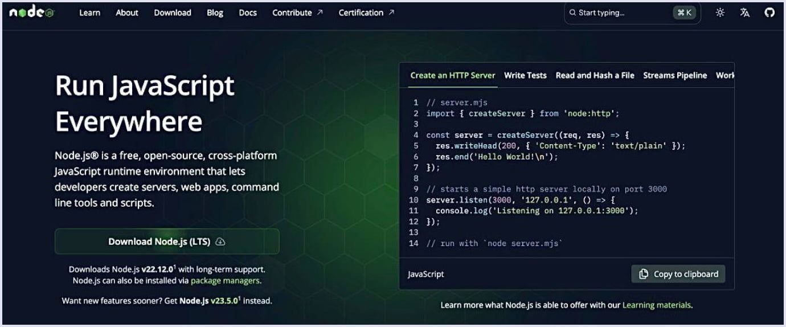The width and height of the screenshot is (786, 327).
Task: Click the Download Node.js (LTS) button
Action: pos(167,241)
